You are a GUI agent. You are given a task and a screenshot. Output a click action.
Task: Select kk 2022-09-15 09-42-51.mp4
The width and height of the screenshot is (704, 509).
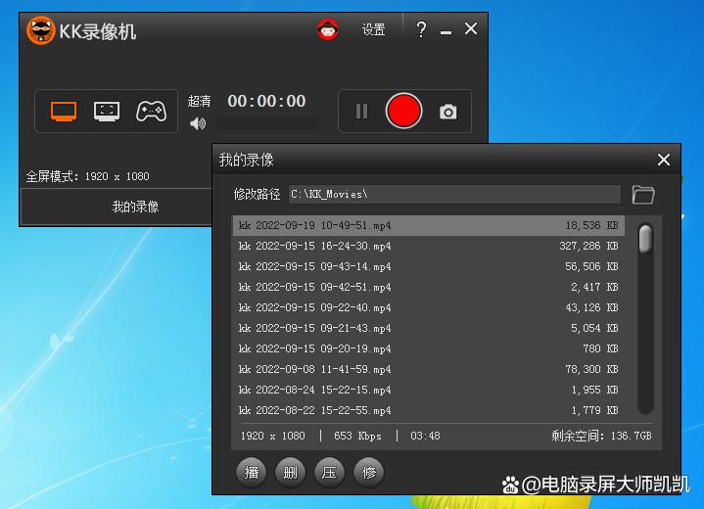[428, 287]
